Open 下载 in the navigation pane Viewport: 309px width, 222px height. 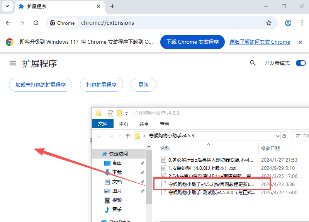117,172
